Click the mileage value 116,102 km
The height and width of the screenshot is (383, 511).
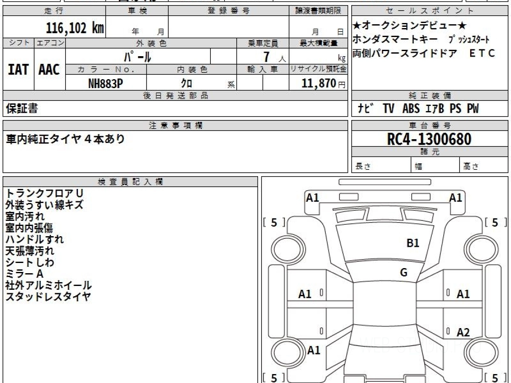point(75,28)
